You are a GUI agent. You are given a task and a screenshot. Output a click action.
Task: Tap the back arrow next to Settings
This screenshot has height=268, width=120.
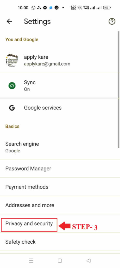click(x=9, y=21)
